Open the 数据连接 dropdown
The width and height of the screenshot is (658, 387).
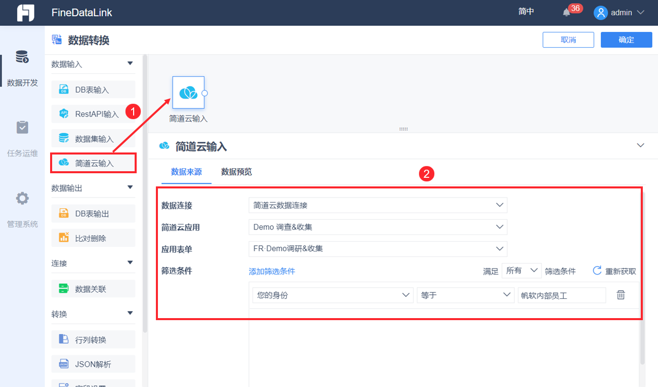pos(378,205)
